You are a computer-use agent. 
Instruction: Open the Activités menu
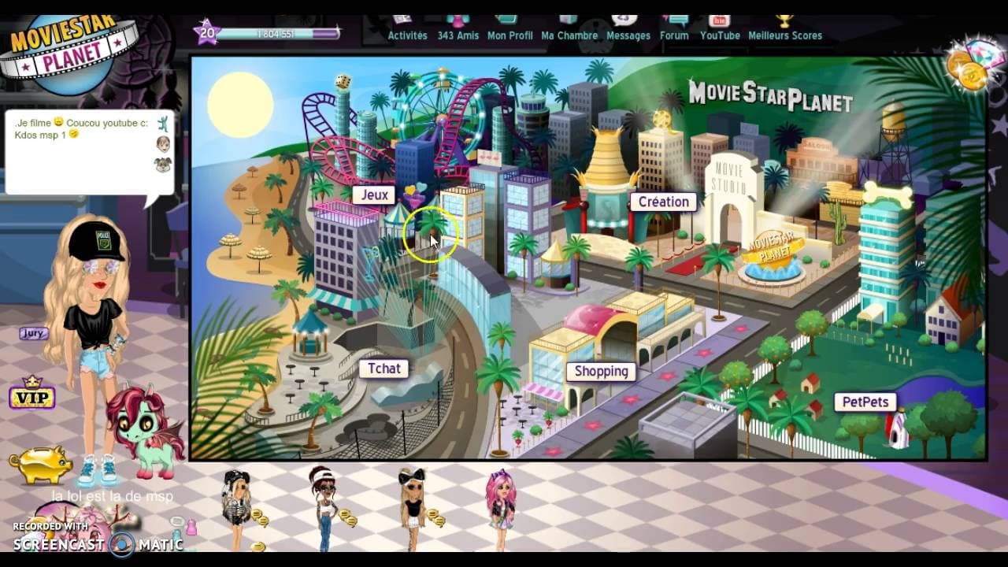click(x=407, y=29)
